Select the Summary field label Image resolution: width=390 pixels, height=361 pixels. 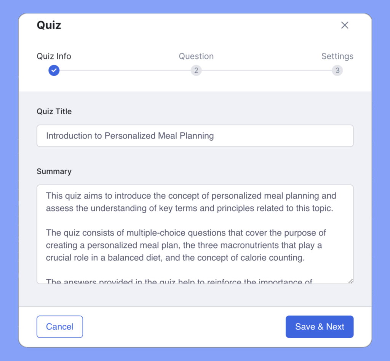pos(54,172)
